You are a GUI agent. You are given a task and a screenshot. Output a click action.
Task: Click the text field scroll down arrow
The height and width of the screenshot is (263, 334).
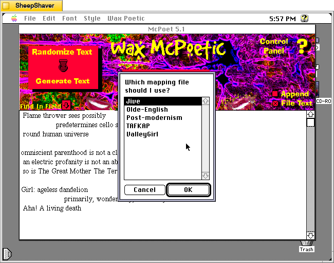pos(310,236)
